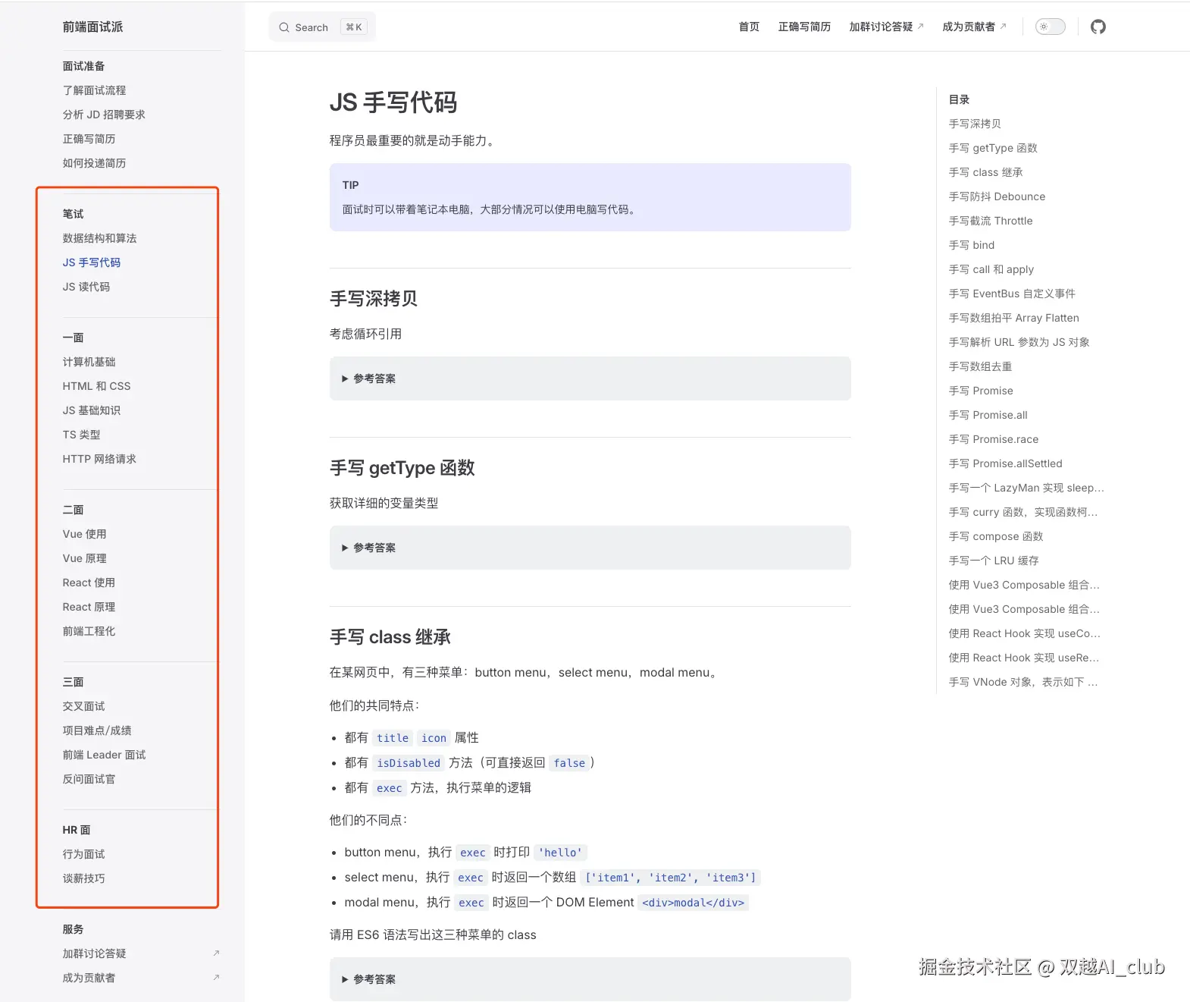Image resolution: width=1190 pixels, height=1002 pixels.
Task: Jump to 手写 Promise.allSettled in contents
Action: tap(1006, 463)
